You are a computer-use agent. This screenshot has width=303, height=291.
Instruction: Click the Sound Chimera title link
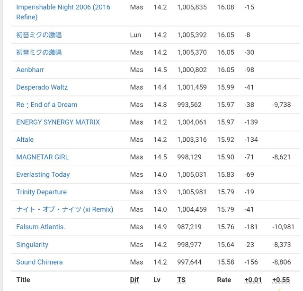(x=39, y=262)
